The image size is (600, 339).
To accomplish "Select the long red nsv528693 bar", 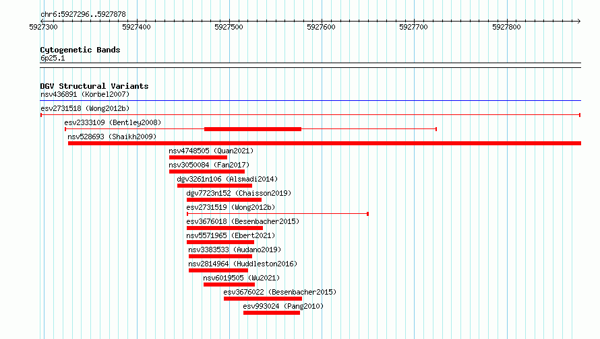I will [x=324, y=143].
